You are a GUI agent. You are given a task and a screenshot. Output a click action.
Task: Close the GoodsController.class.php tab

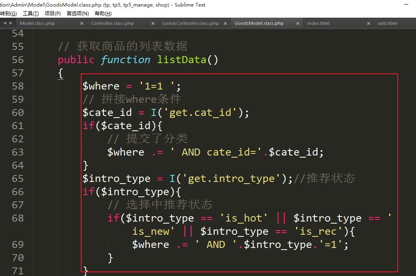[x=225, y=24]
